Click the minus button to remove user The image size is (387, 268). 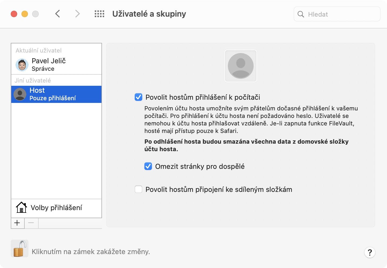[x=31, y=223]
